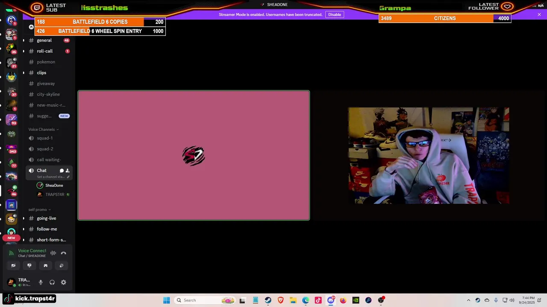Open the short-form-s... channel
The height and width of the screenshot is (307, 547).
[x=48, y=240]
